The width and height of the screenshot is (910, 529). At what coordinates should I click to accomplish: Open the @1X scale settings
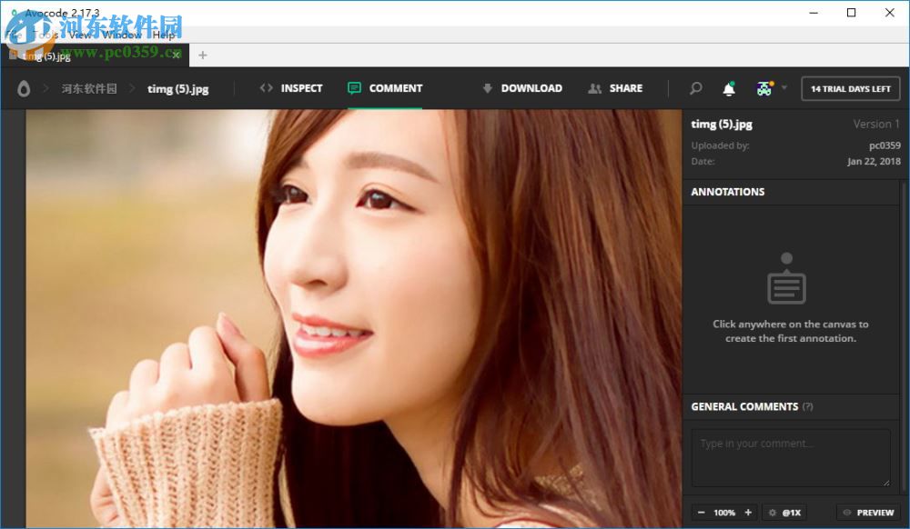click(784, 513)
